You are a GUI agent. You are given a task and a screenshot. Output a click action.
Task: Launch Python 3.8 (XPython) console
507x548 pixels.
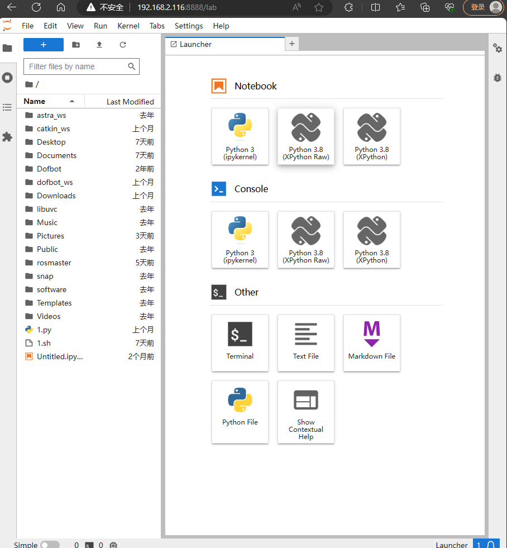click(372, 240)
